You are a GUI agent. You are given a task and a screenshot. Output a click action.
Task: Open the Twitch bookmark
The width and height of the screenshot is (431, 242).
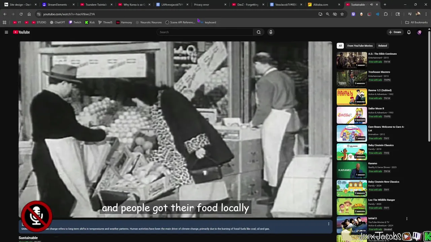click(x=75, y=22)
